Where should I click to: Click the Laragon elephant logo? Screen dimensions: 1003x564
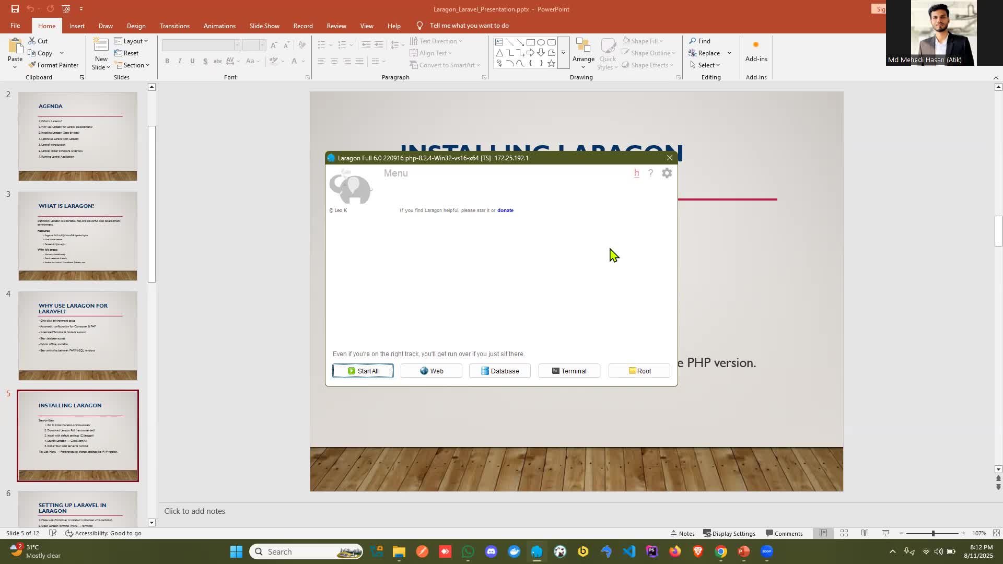tap(351, 186)
